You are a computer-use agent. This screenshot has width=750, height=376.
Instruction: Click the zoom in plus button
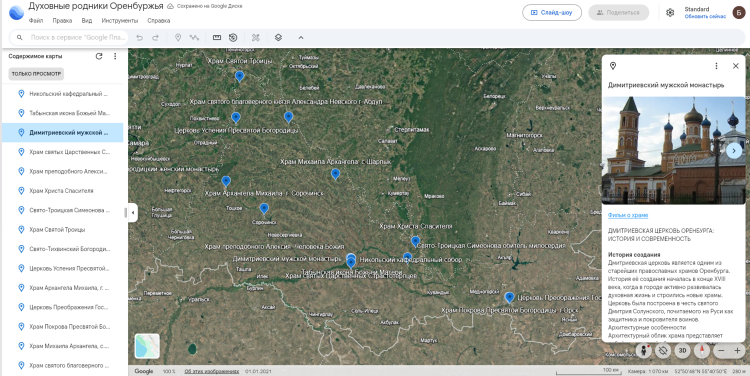(737, 351)
